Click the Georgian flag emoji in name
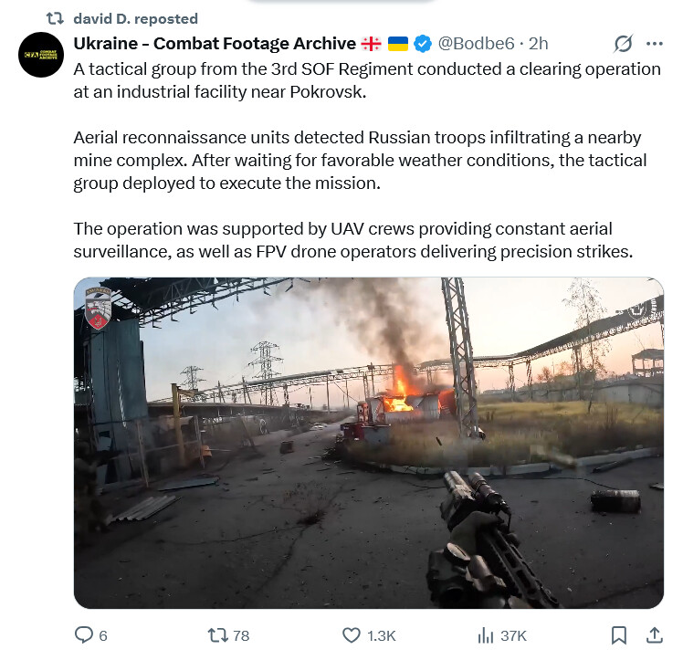 [x=372, y=43]
